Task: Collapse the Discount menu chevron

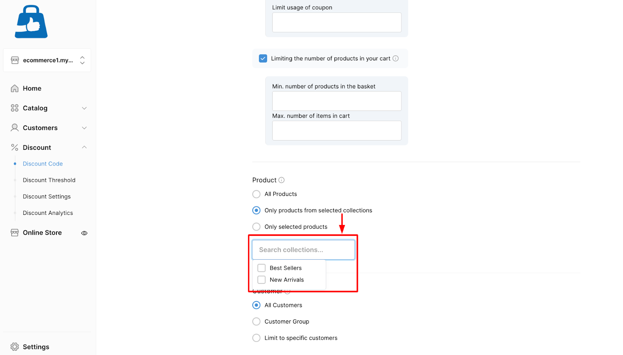Action: click(x=84, y=147)
